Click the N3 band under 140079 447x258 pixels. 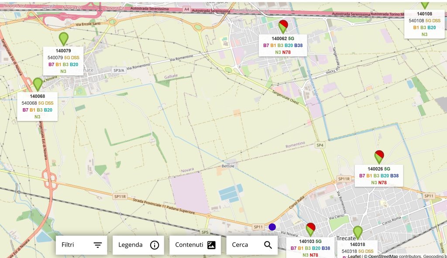tap(63, 71)
